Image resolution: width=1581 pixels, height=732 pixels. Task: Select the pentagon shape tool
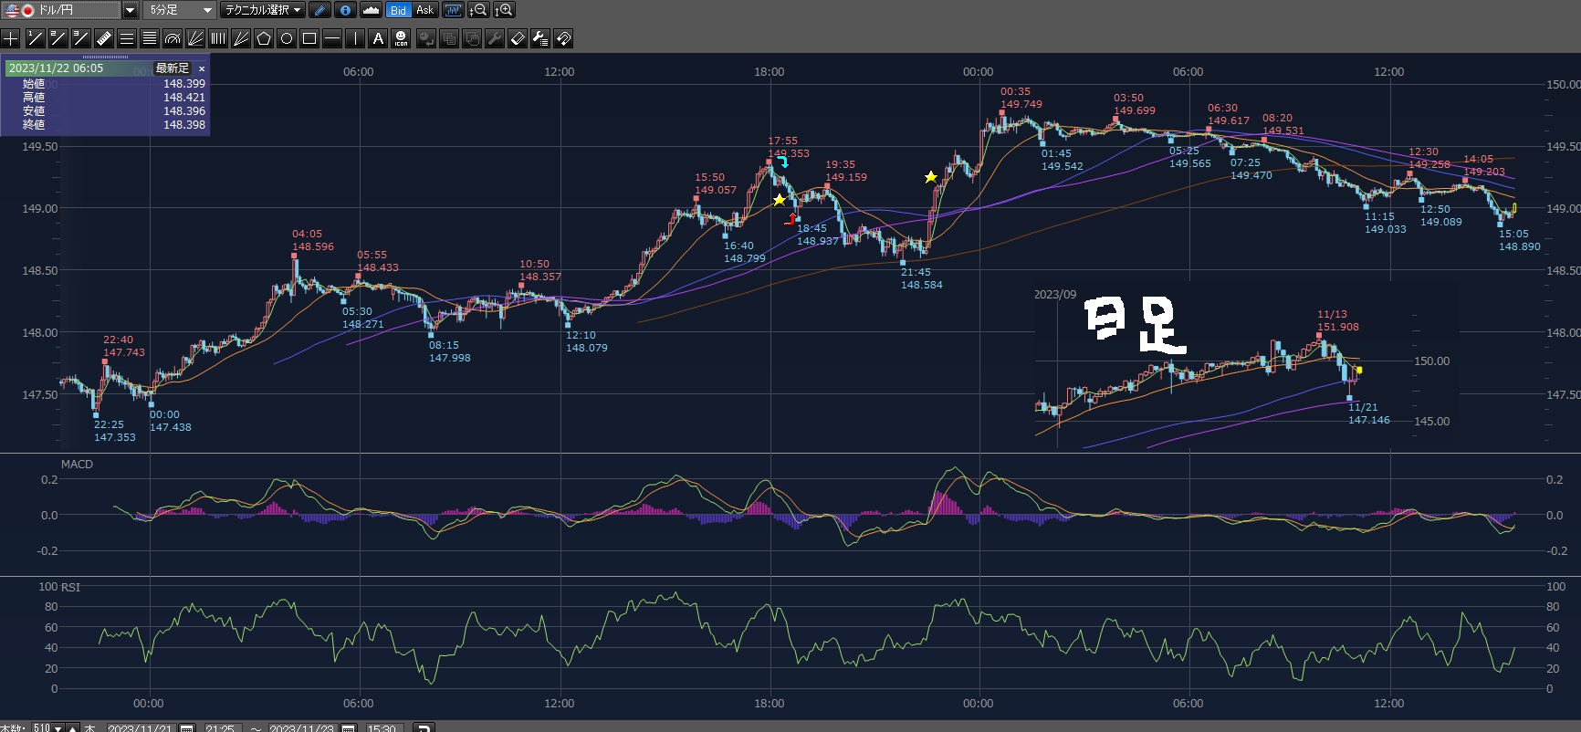click(264, 38)
